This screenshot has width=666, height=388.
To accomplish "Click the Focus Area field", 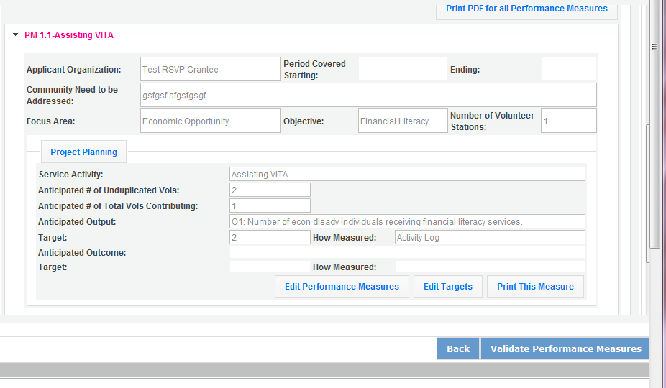I will pos(211,121).
